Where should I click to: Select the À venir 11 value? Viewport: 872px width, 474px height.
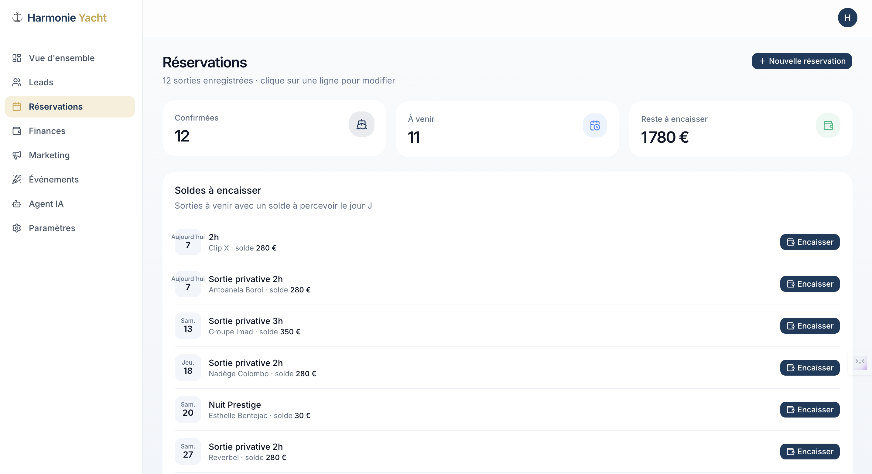414,137
